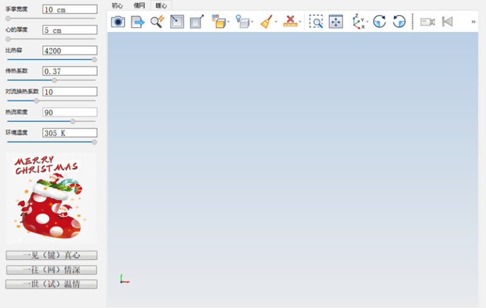Click the video camera icon in toolbar
The width and height of the screenshot is (486, 308).
pyautogui.click(x=427, y=22)
